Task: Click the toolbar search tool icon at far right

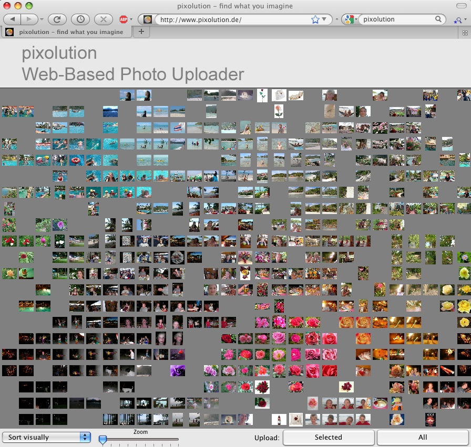Action: pyautogui.click(x=458, y=20)
